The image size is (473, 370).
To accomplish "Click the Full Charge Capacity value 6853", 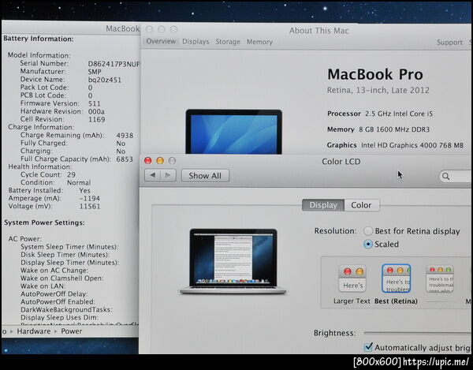I will (125, 159).
